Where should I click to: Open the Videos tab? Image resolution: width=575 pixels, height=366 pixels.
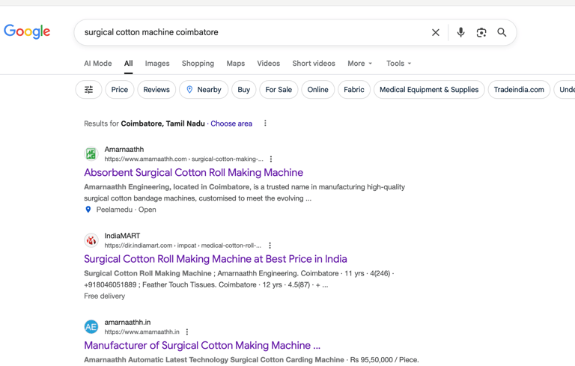(x=268, y=63)
